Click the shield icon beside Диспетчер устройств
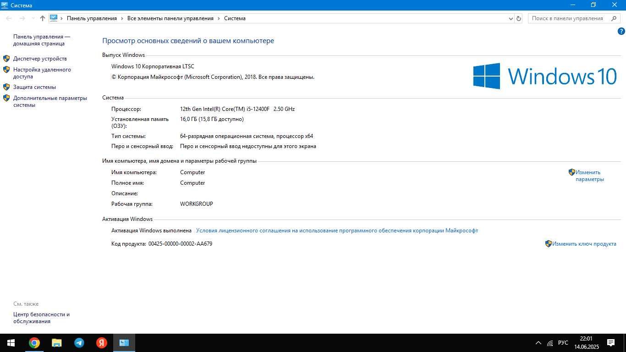 tap(6, 59)
